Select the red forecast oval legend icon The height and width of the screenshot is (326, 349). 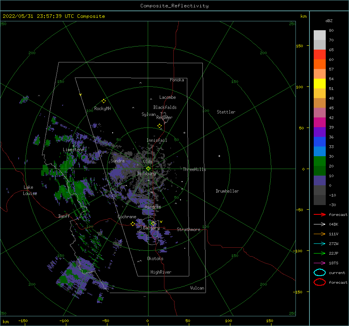(320, 282)
